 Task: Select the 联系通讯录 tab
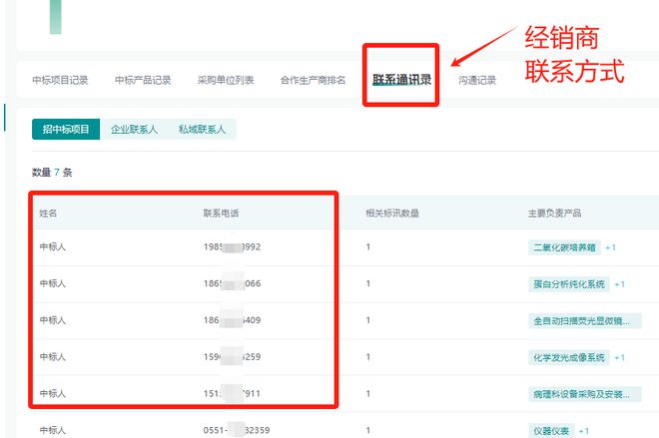coord(401,80)
